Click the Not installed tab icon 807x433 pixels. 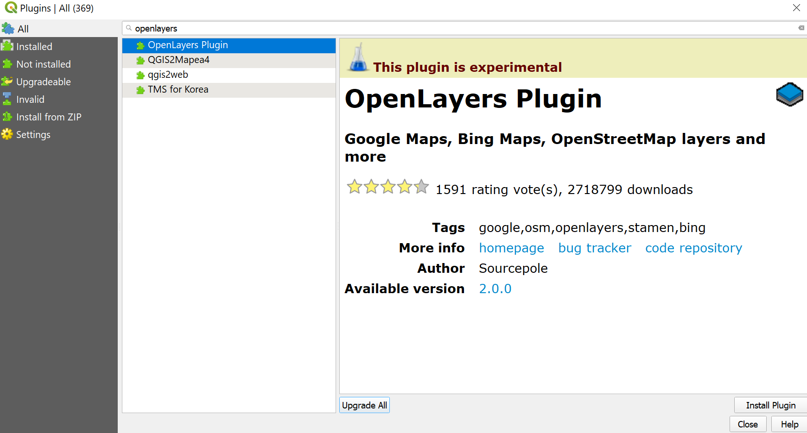coord(7,64)
